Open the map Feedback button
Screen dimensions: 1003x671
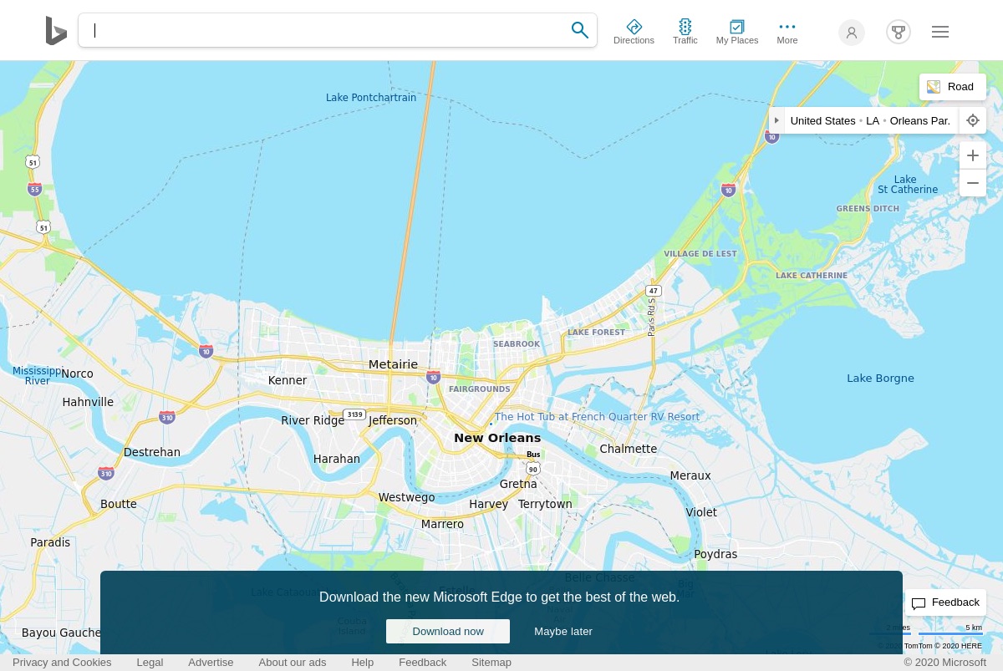point(945,602)
